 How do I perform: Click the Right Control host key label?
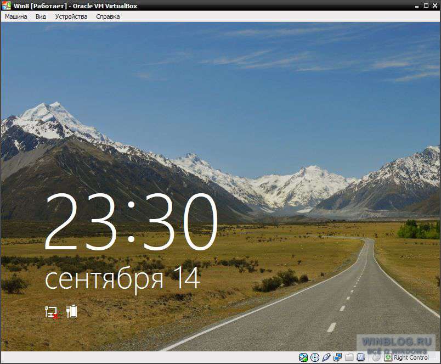(x=411, y=357)
